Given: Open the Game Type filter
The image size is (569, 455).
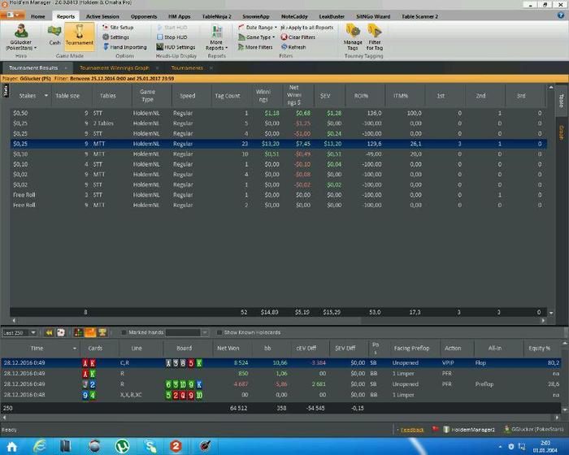Looking at the screenshot, I should pos(257,37).
